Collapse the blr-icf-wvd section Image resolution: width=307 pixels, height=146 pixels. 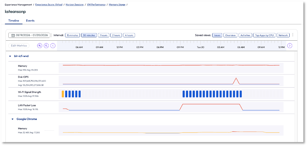point(10,56)
